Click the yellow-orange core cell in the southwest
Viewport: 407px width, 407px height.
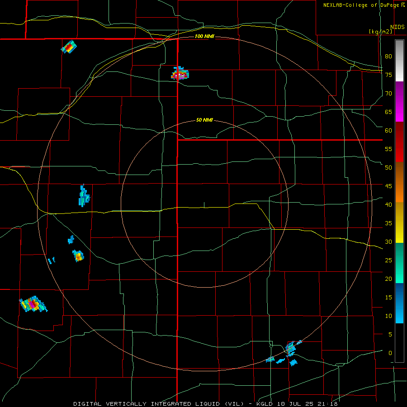pos(78,256)
